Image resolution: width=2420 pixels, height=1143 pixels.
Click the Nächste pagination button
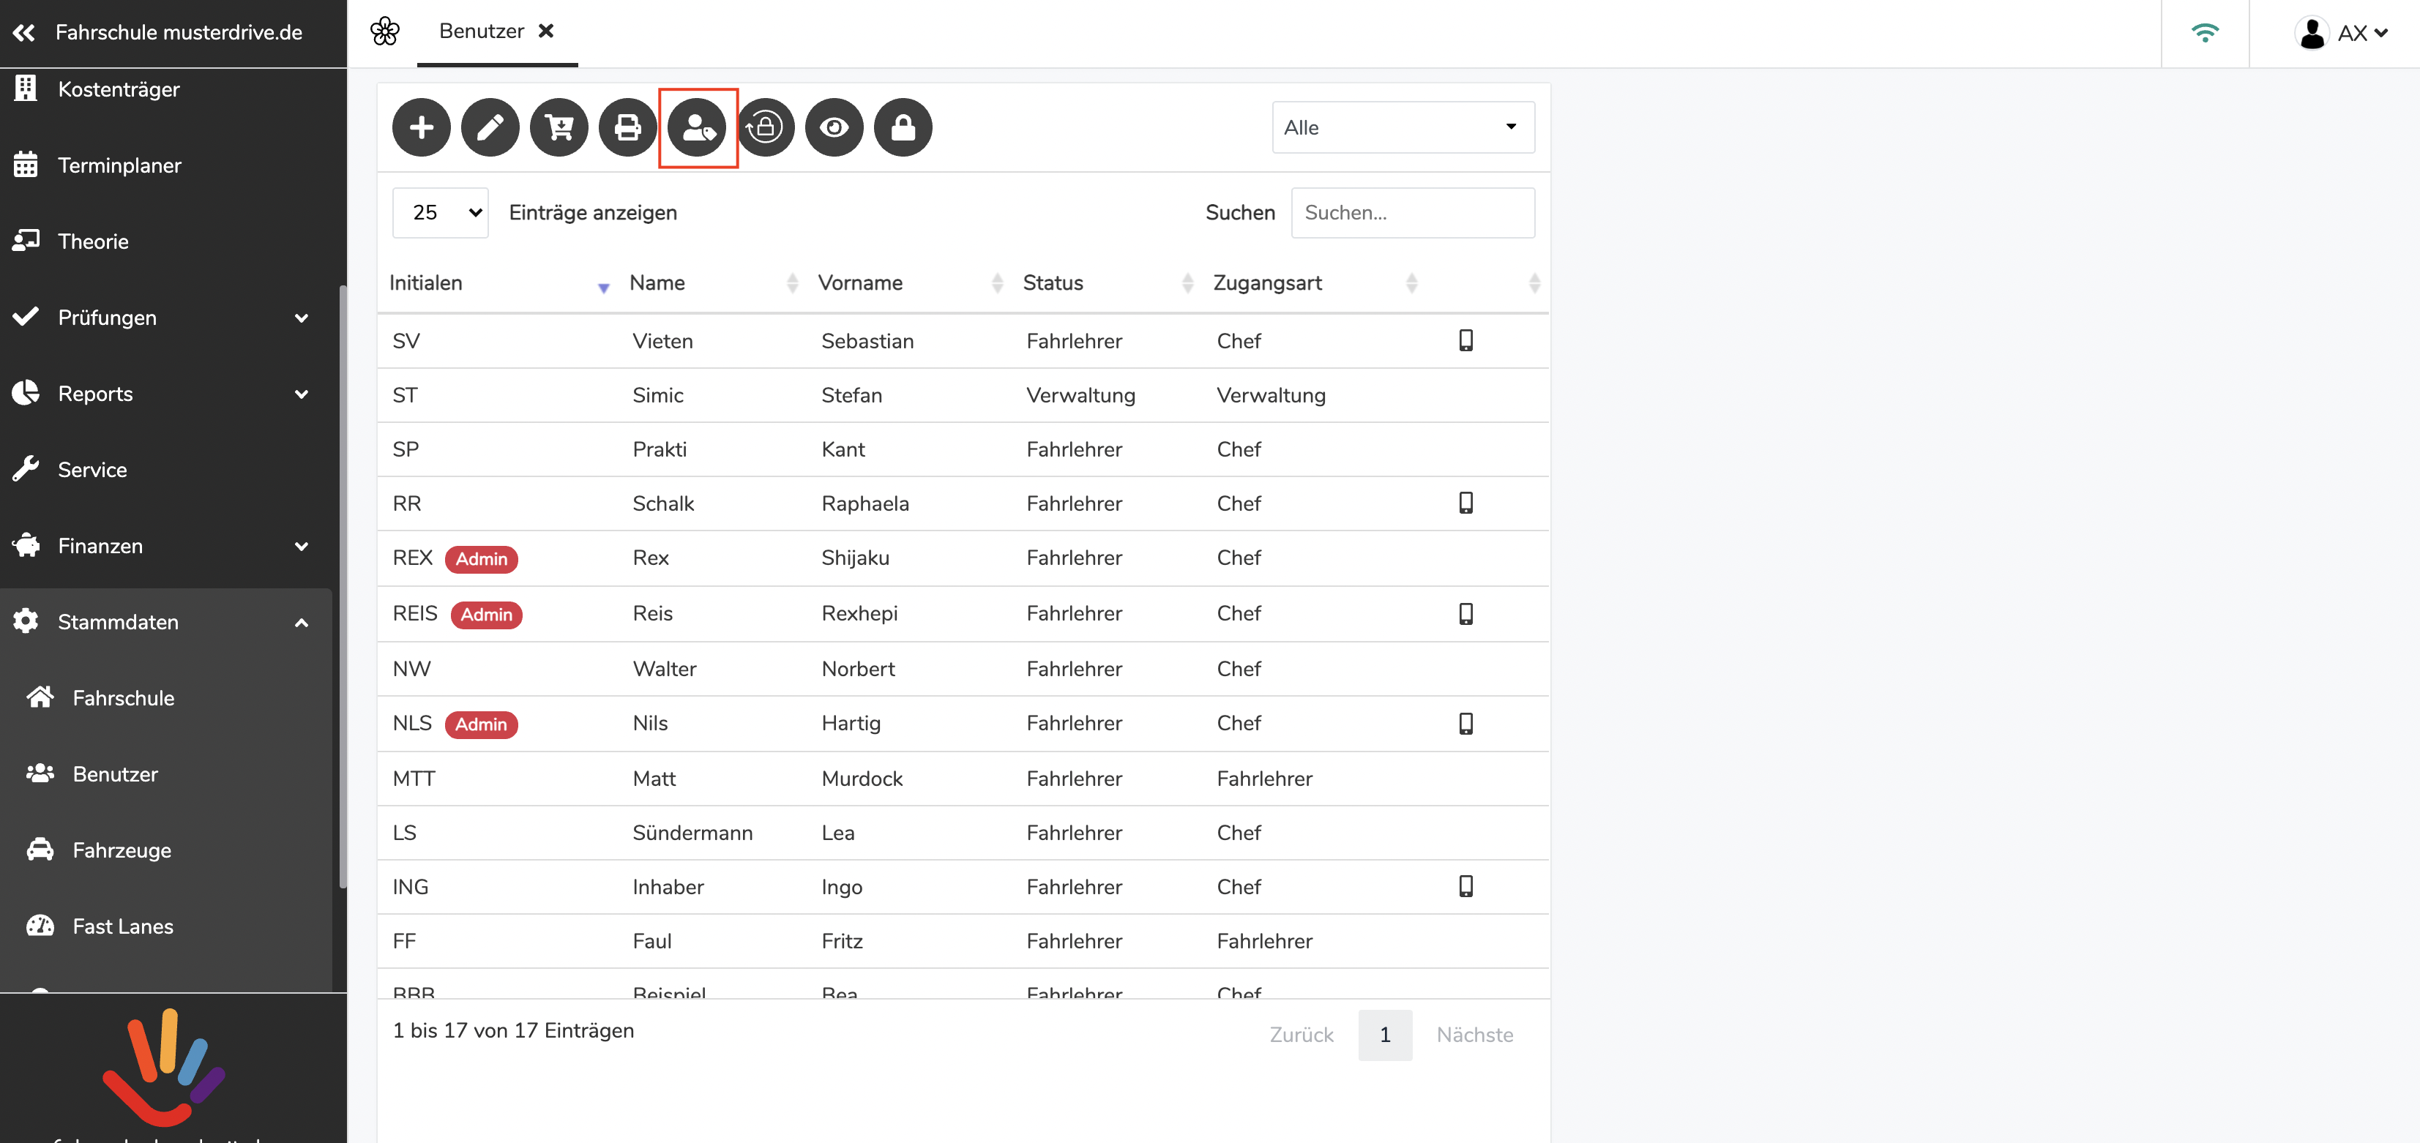pos(1474,1034)
